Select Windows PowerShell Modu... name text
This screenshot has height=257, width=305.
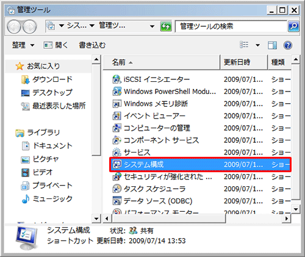point(170,92)
